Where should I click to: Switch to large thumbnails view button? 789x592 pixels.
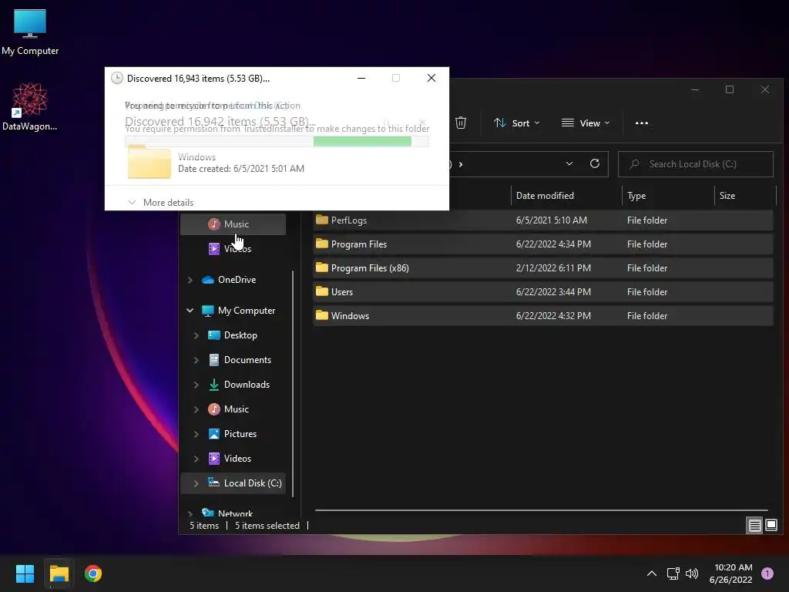click(771, 526)
